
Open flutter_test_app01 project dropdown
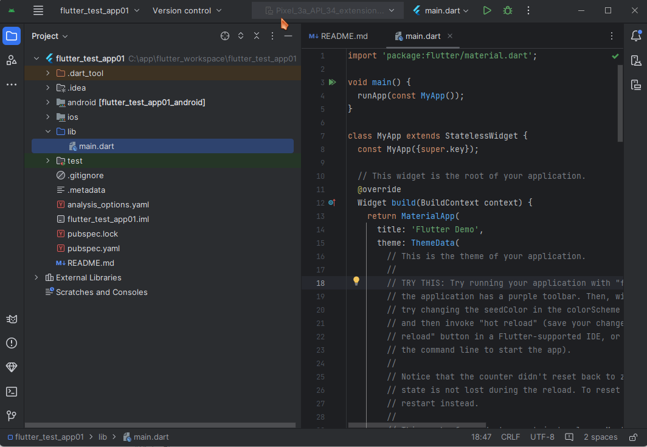pyautogui.click(x=100, y=10)
